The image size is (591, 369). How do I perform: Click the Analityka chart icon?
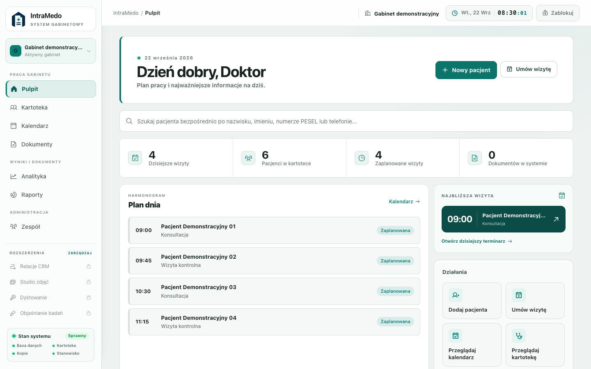point(14,176)
